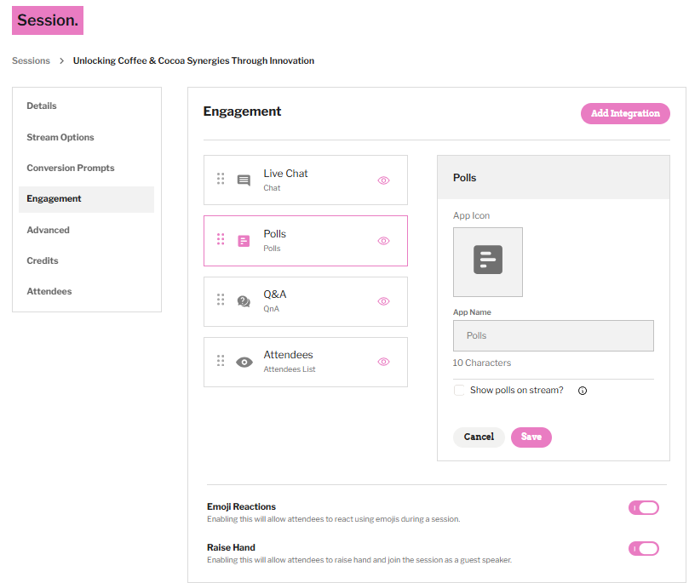Select the Q&A engagement card title

[x=275, y=294]
